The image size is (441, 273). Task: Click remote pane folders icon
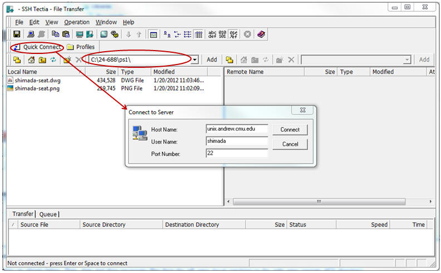click(229, 59)
